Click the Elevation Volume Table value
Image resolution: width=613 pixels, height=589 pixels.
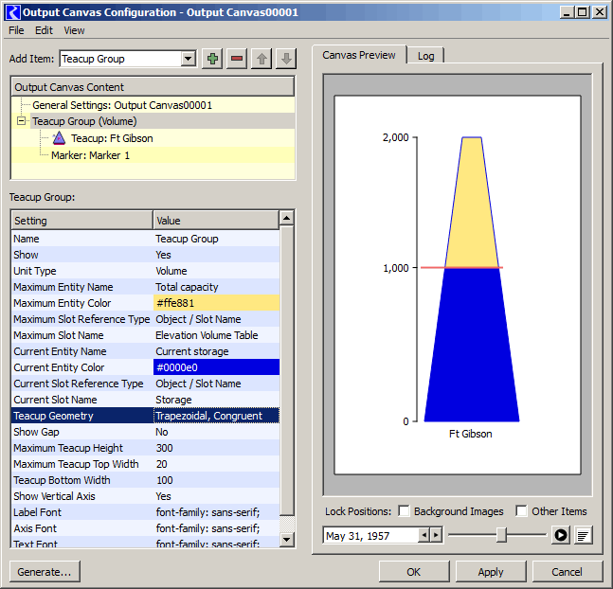coord(216,335)
